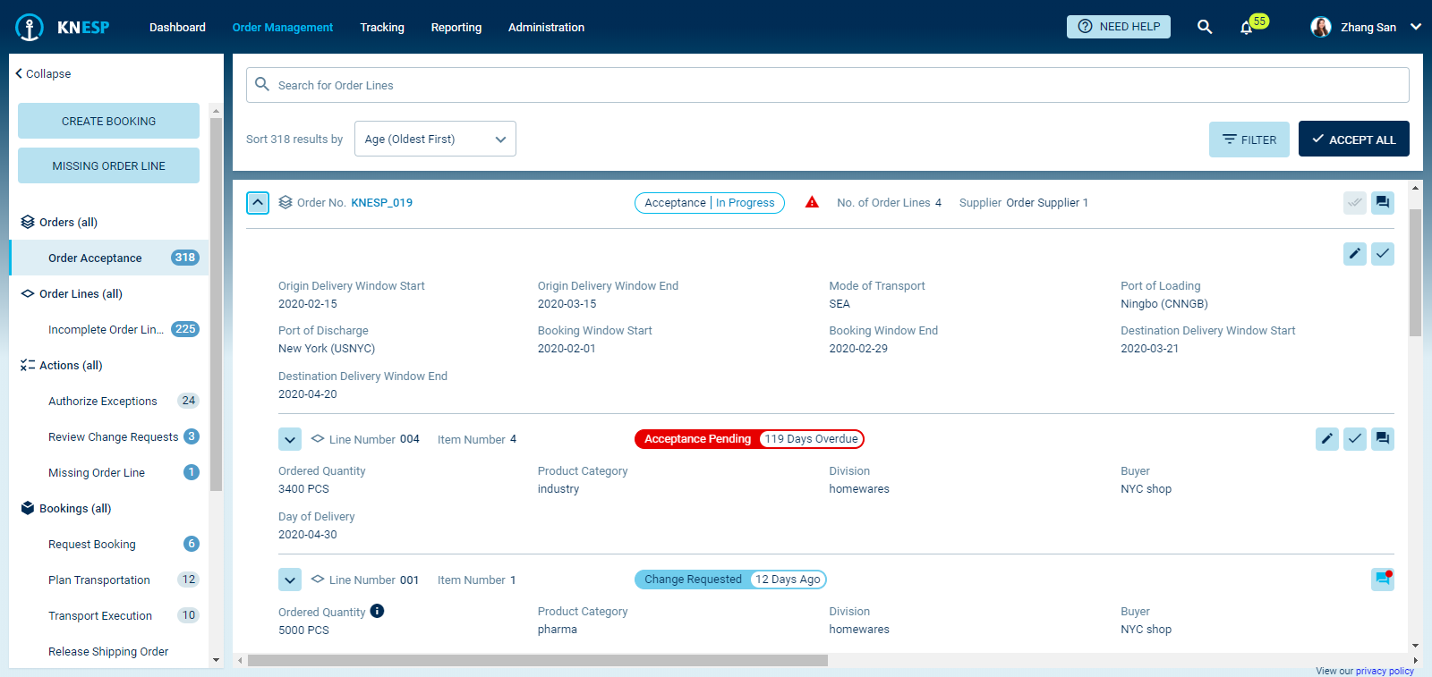
Task: Accept order details with the checkmark button
Action: coord(1383,254)
